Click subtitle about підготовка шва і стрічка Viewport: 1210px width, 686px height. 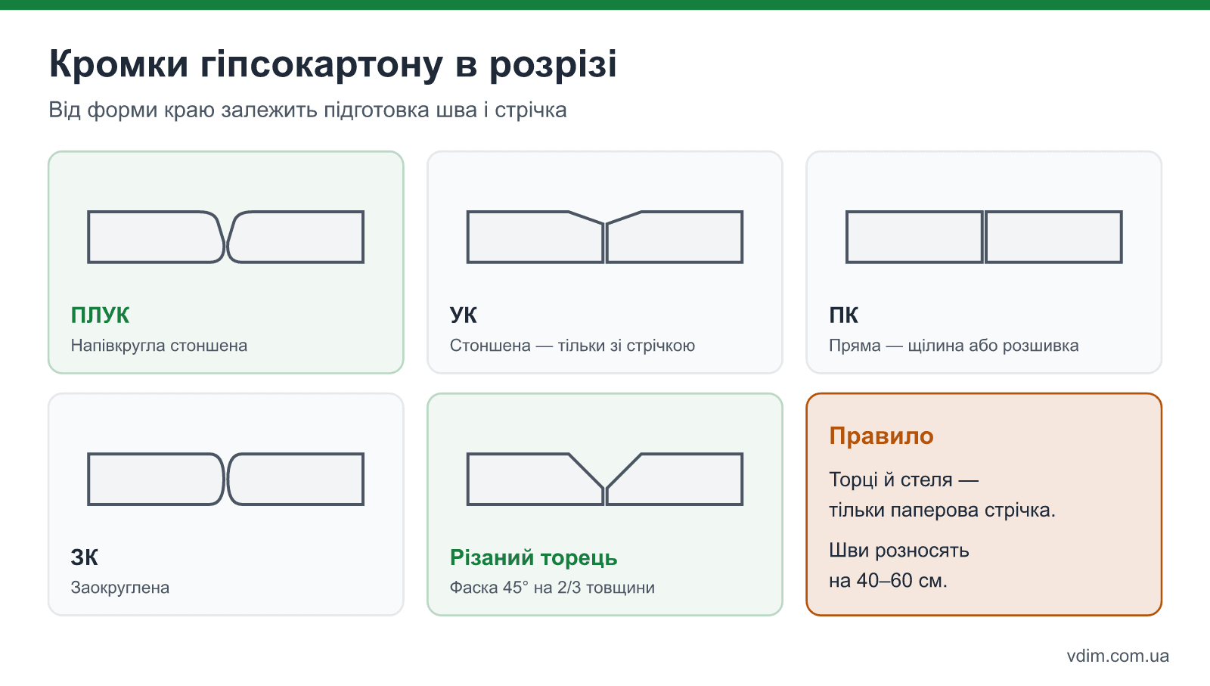pos(308,110)
